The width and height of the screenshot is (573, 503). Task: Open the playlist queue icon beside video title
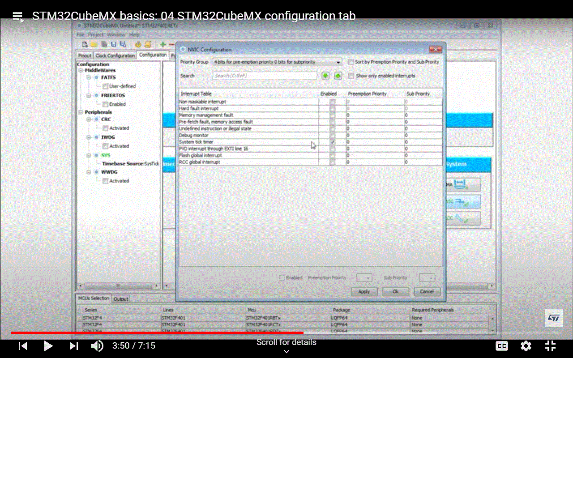[x=18, y=17]
